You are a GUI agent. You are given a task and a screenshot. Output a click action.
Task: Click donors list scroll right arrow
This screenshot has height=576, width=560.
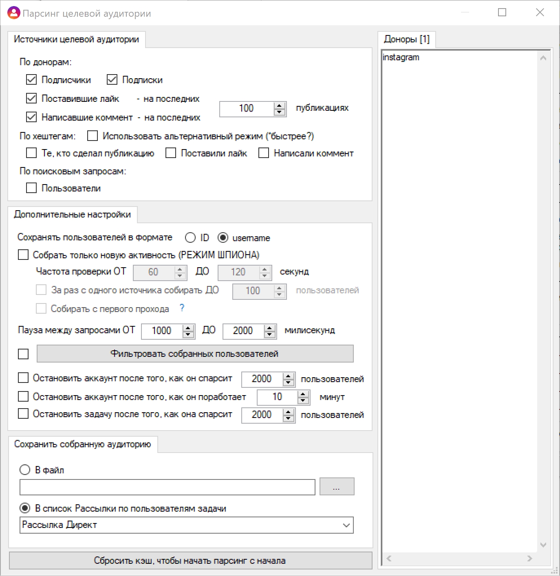click(x=529, y=558)
